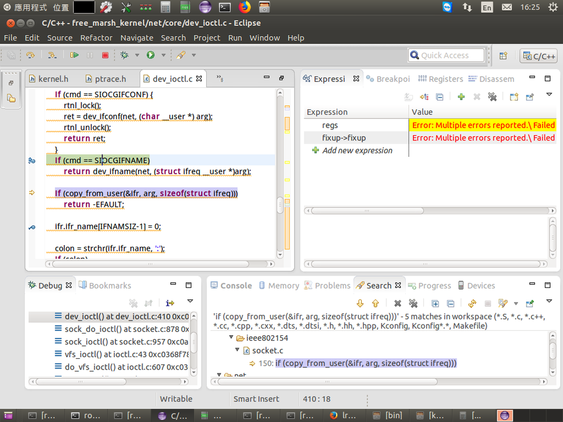Click Add new expression row
563x422 pixels.
357,151
